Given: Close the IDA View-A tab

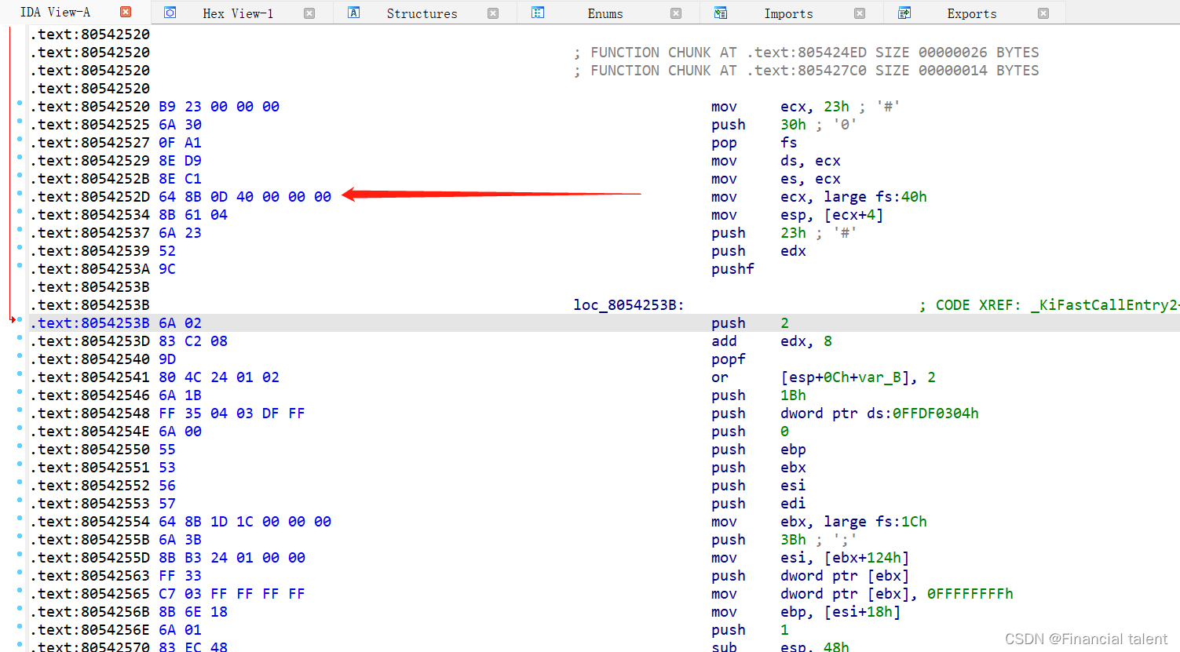Looking at the screenshot, I should 126,12.
